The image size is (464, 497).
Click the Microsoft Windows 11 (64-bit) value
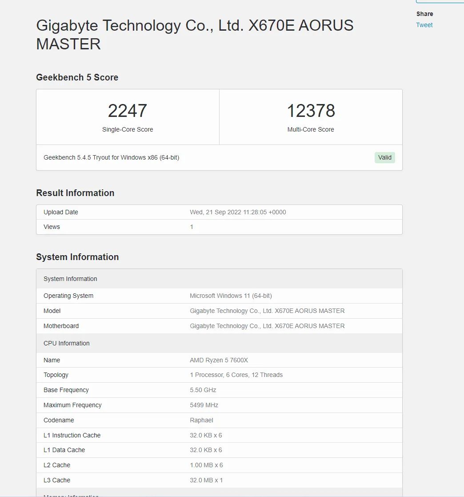pyautogui.click(x=231, y=296)
